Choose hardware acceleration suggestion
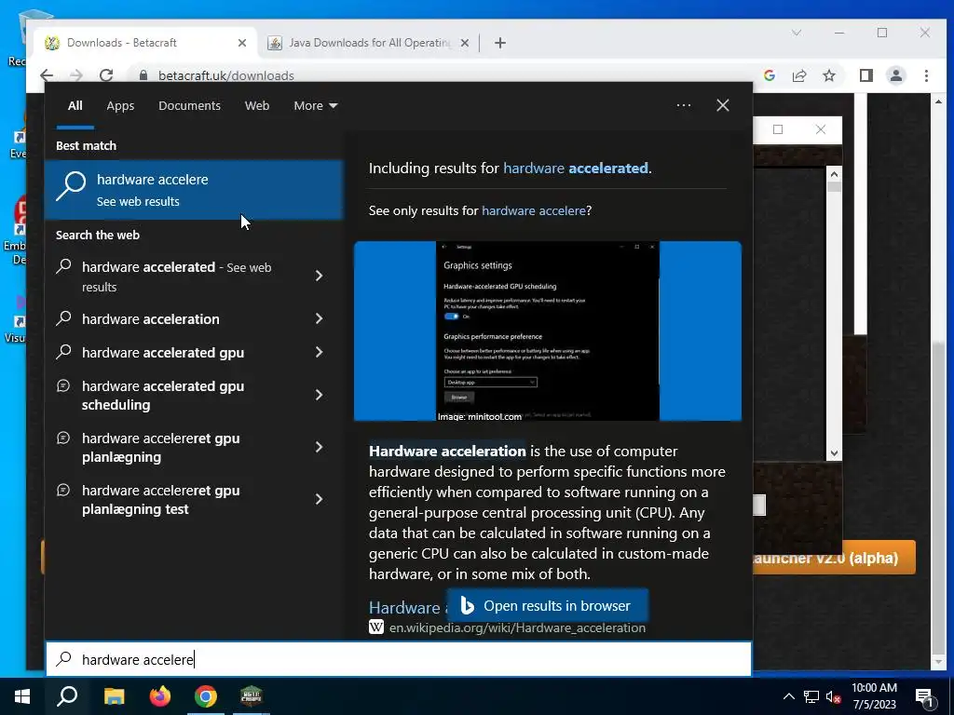The width and height of the screenshot is (954, 715). click(150, 319)
